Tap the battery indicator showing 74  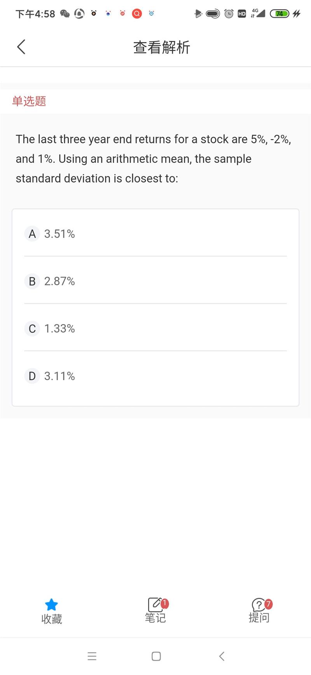(280, 14)
